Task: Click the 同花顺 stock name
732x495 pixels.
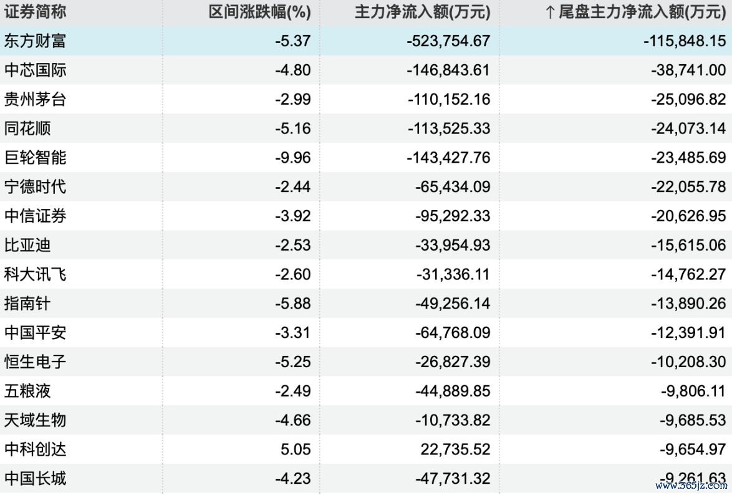Action: (27, 128)
